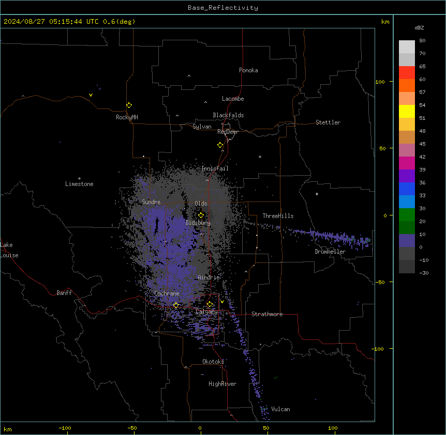Click the Sylvan label
This screenshot has height=435, width=446.
click(x=202, y=127)
